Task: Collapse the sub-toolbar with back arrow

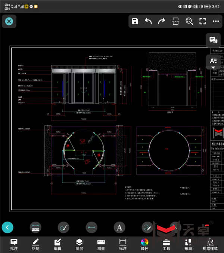Action: click(x=7, y=227)
